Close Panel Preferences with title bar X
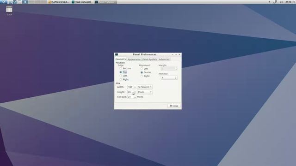Screen dimensions: 296x166 (x=179, y=54)
